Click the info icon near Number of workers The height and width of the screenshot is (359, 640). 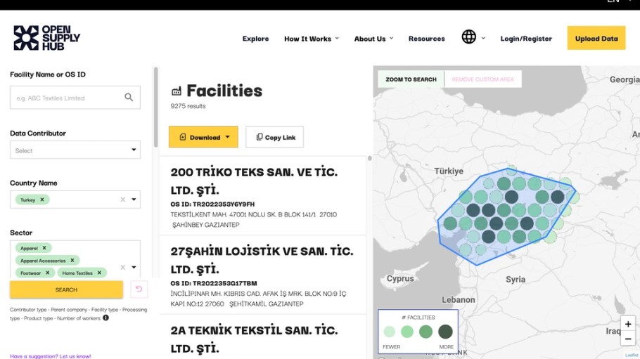[x=105, y=318]
